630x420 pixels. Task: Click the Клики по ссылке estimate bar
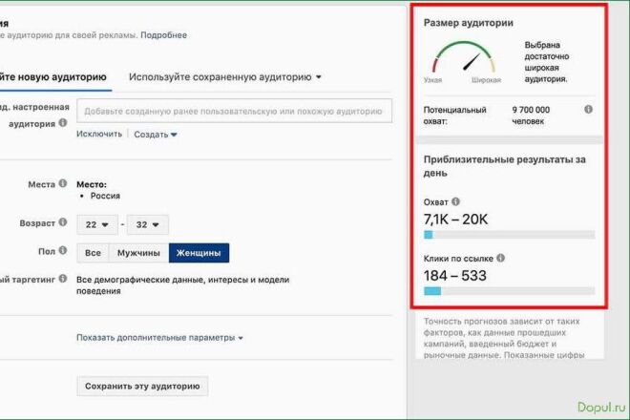pos(509,291)
